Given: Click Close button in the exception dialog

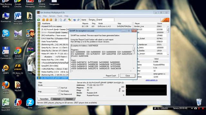Looking at the screenshot, I should pyautogui.click(x=127, y=76).
